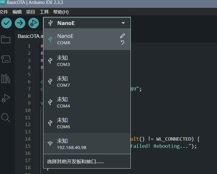217x174 pixels.
Task: Click line number 14 in gutter
Action: 28,139
